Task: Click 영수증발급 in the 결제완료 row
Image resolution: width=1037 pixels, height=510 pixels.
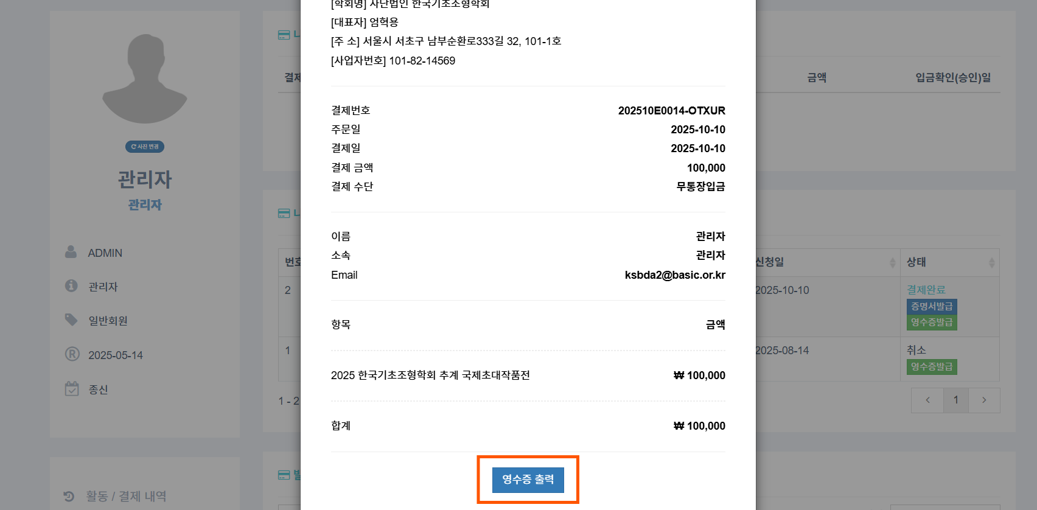Action: click(x=932, y=322)
